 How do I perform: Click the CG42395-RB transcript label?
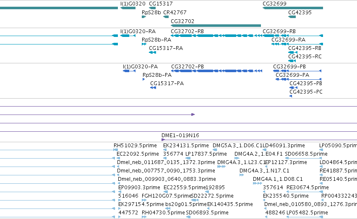[305, 48]
